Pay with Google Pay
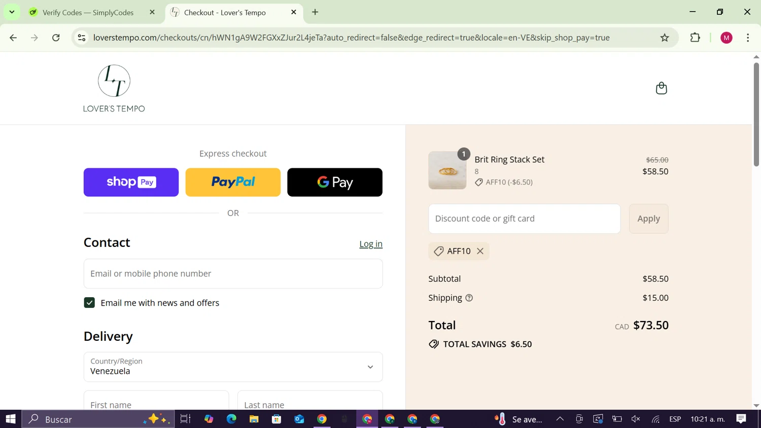The width and height of the screenshot is (761, 428). coord(335,182)
